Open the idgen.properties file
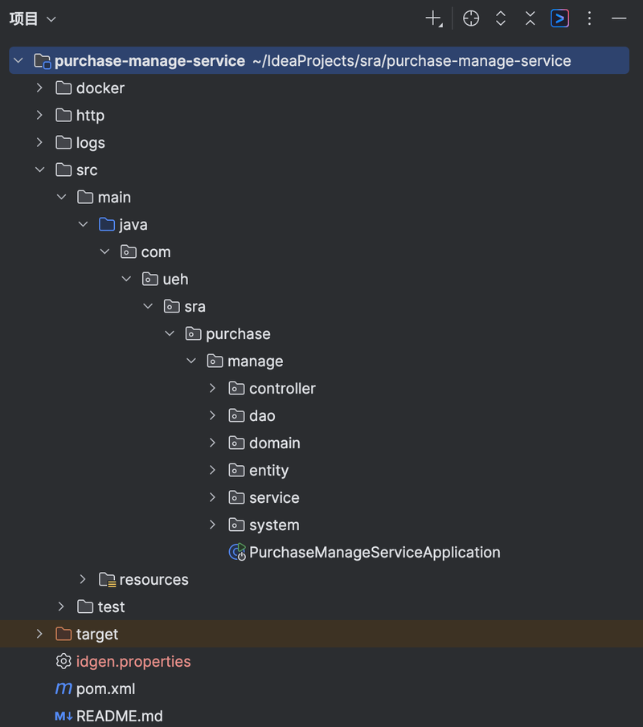The height and width of the screenshot is (727, 643). (x=133, y=661)
